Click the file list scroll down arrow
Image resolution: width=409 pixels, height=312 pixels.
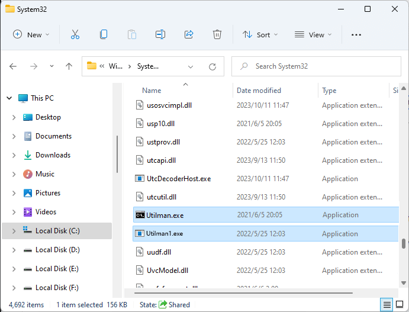tap(404, 283)
